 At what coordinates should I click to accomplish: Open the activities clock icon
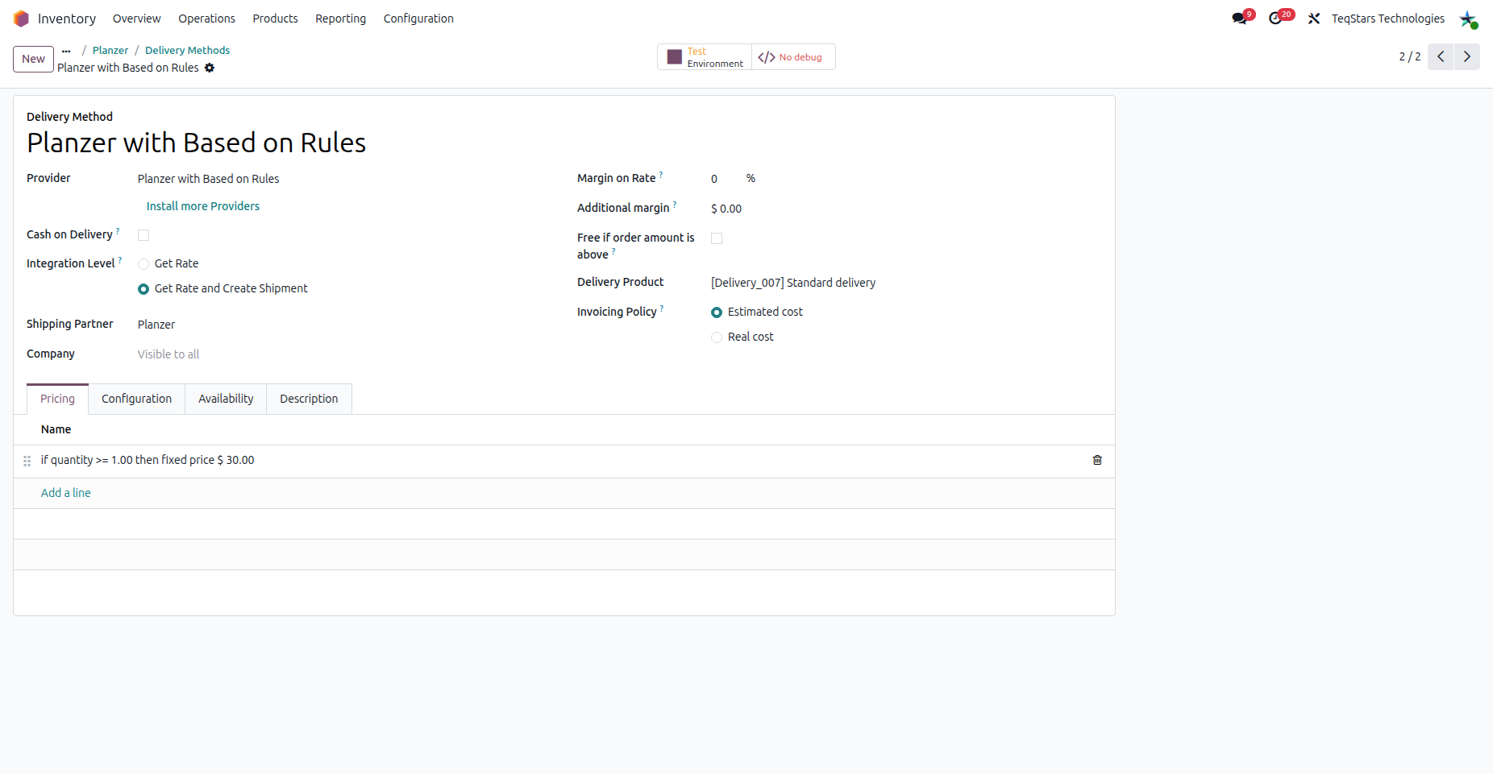1275,19
